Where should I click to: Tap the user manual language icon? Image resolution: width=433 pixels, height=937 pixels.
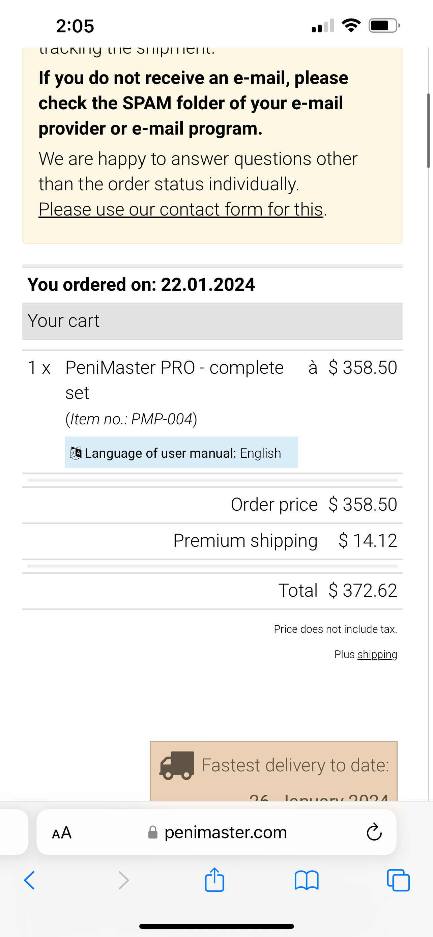[x=76, y=453]
